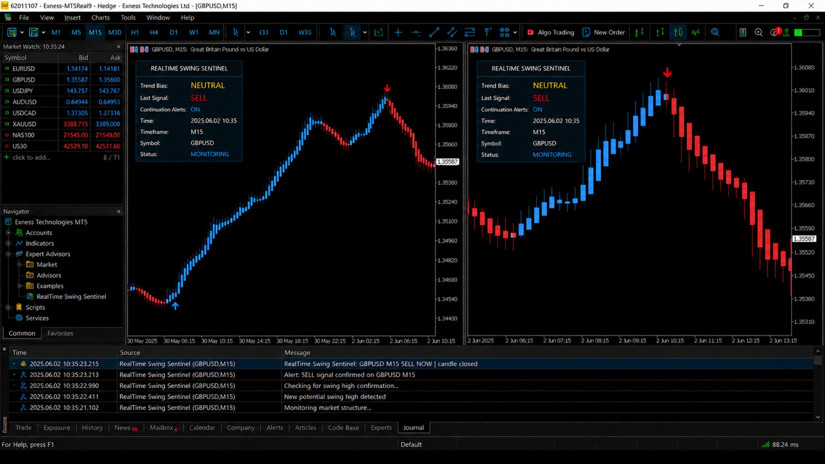Select the horizontal line drawing tool

coord(416,33)
